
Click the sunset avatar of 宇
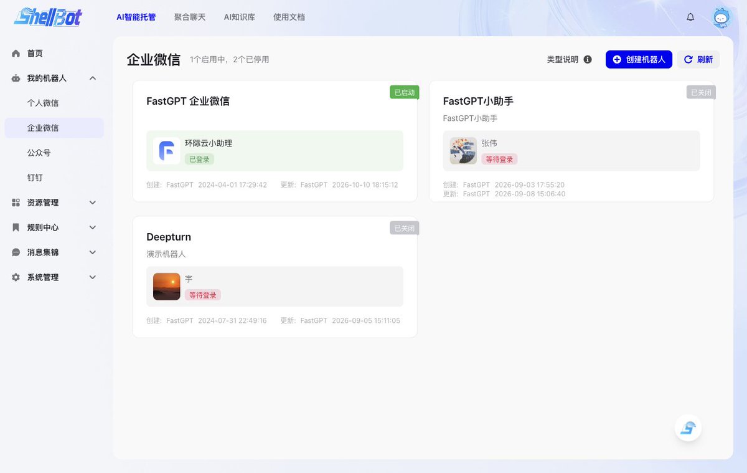pos(166,287)
